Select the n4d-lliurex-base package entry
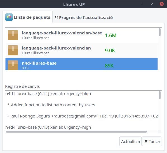This screenshot has width=167, height=153. (x=82, y=64)
